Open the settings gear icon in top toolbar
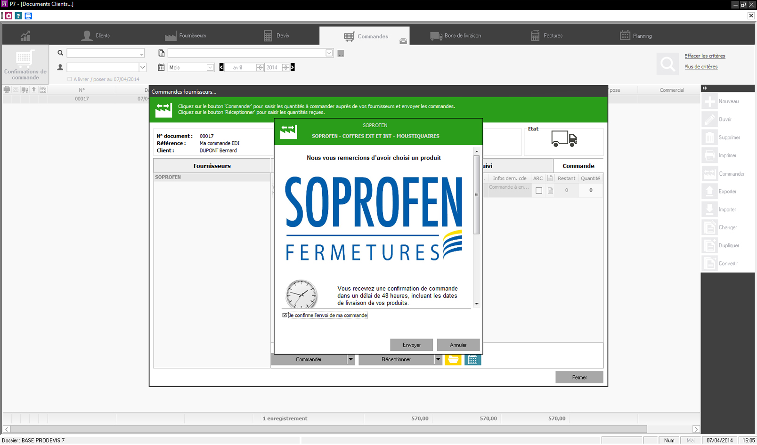Viewport: 757px width, 445px height. 8,16
